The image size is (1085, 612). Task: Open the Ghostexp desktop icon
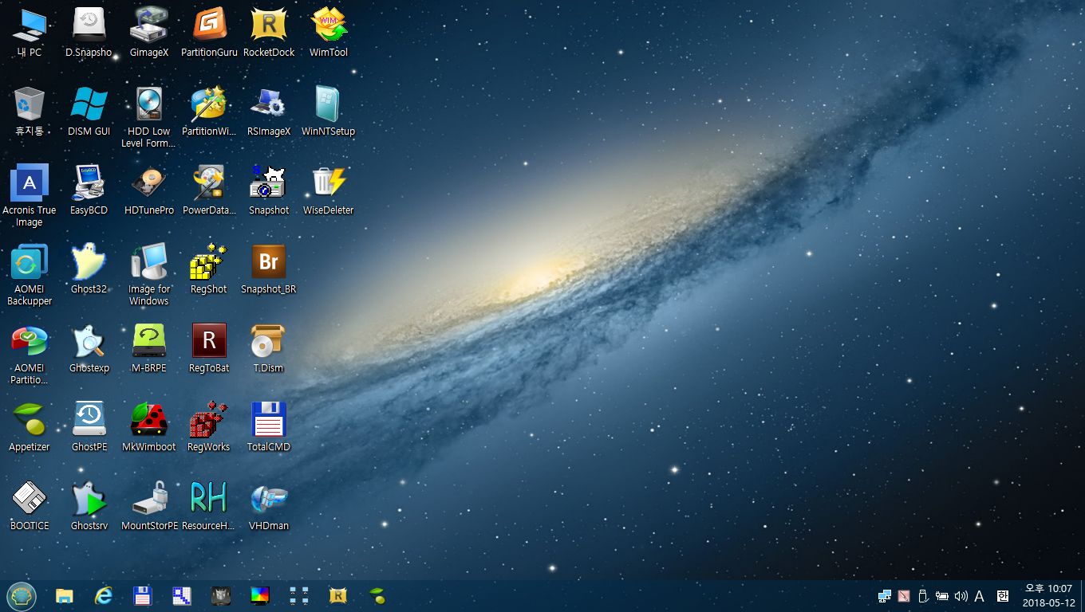(89, 348)
